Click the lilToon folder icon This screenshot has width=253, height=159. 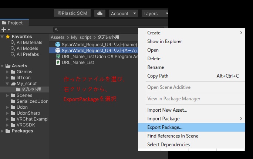(x=13, y=78)
